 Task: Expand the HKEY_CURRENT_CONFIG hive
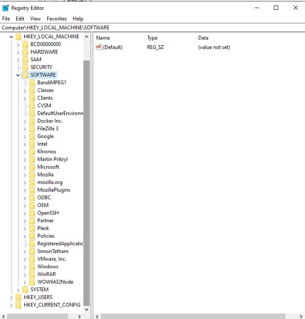(11, 305)
